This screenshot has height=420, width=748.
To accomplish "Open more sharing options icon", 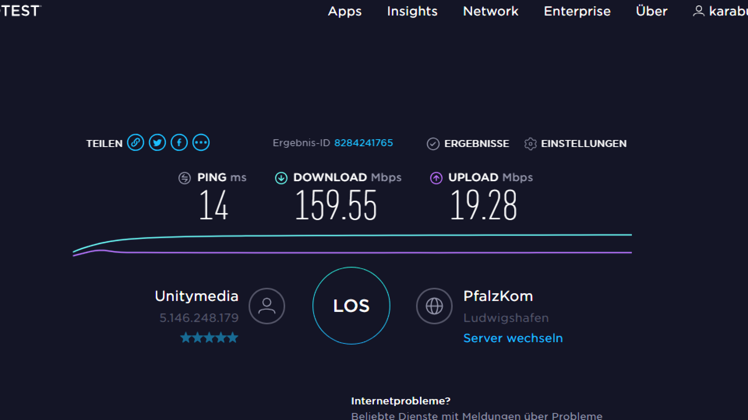I will 201,143.
